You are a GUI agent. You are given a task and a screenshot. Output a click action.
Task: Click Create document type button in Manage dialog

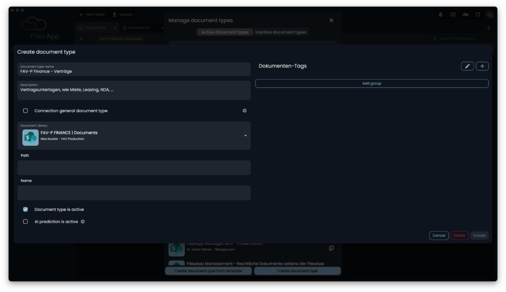coord(297,271)
